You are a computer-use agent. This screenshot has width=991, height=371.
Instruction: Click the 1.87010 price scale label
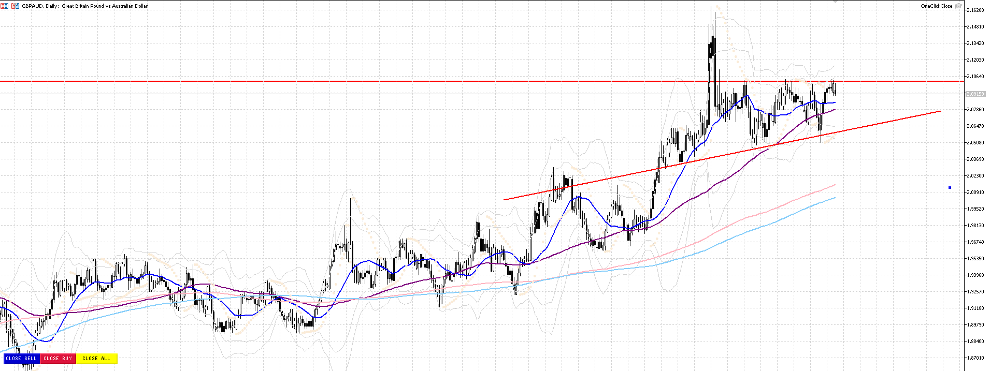(975, 358)
